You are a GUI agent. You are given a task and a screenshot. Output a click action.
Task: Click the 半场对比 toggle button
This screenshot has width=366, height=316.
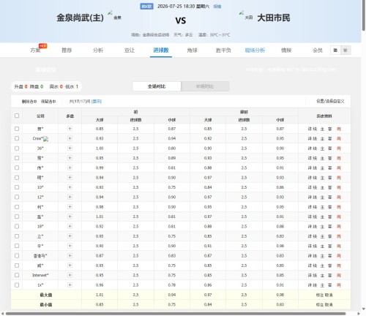(205, 86)
